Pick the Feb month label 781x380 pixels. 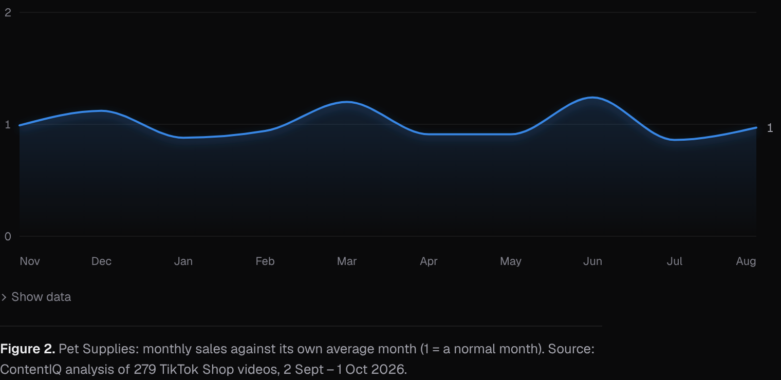point(265,261)
